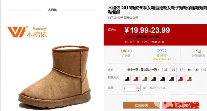Click the 加入购物车 add to cart button
The width and height of the screenshot is (207, 111).
coord(181,105)
